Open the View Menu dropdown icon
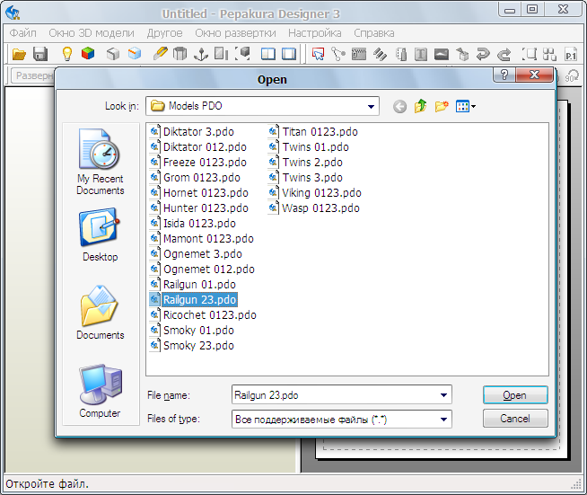This screenshot has height=495, width=587. point(466,106)
